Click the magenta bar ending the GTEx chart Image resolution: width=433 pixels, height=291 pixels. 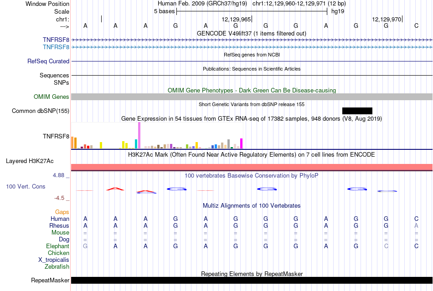[x=242, y=143]
